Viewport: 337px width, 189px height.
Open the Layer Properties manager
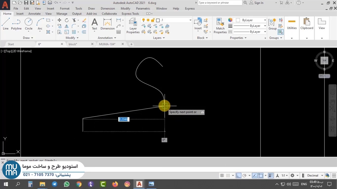(133, 26)
